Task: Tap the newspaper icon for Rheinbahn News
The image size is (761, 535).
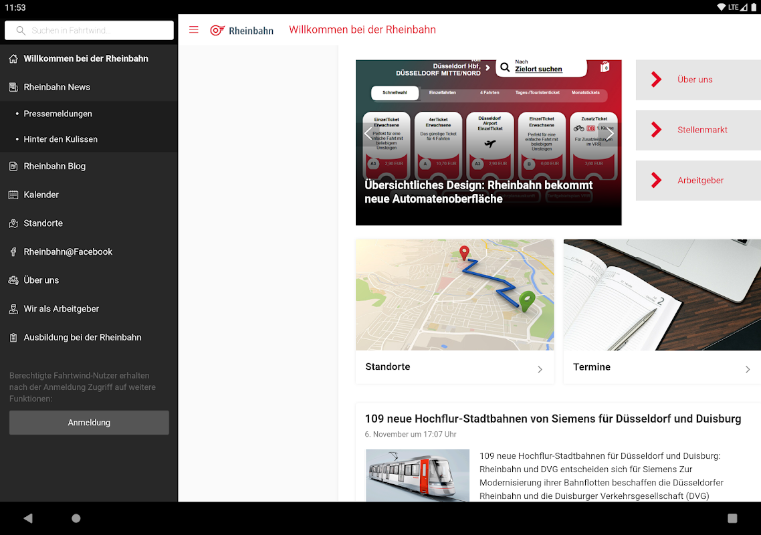Action: pyautogui.click(x=13, y=88)
